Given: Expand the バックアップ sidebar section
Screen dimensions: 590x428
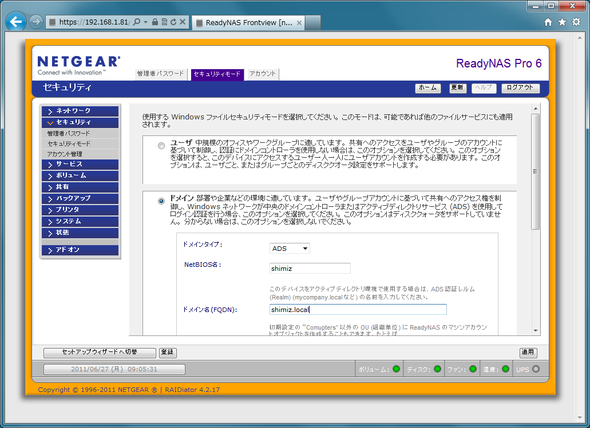Looking at the screenshot, I should pyautogui.click(x=80, y=198).
